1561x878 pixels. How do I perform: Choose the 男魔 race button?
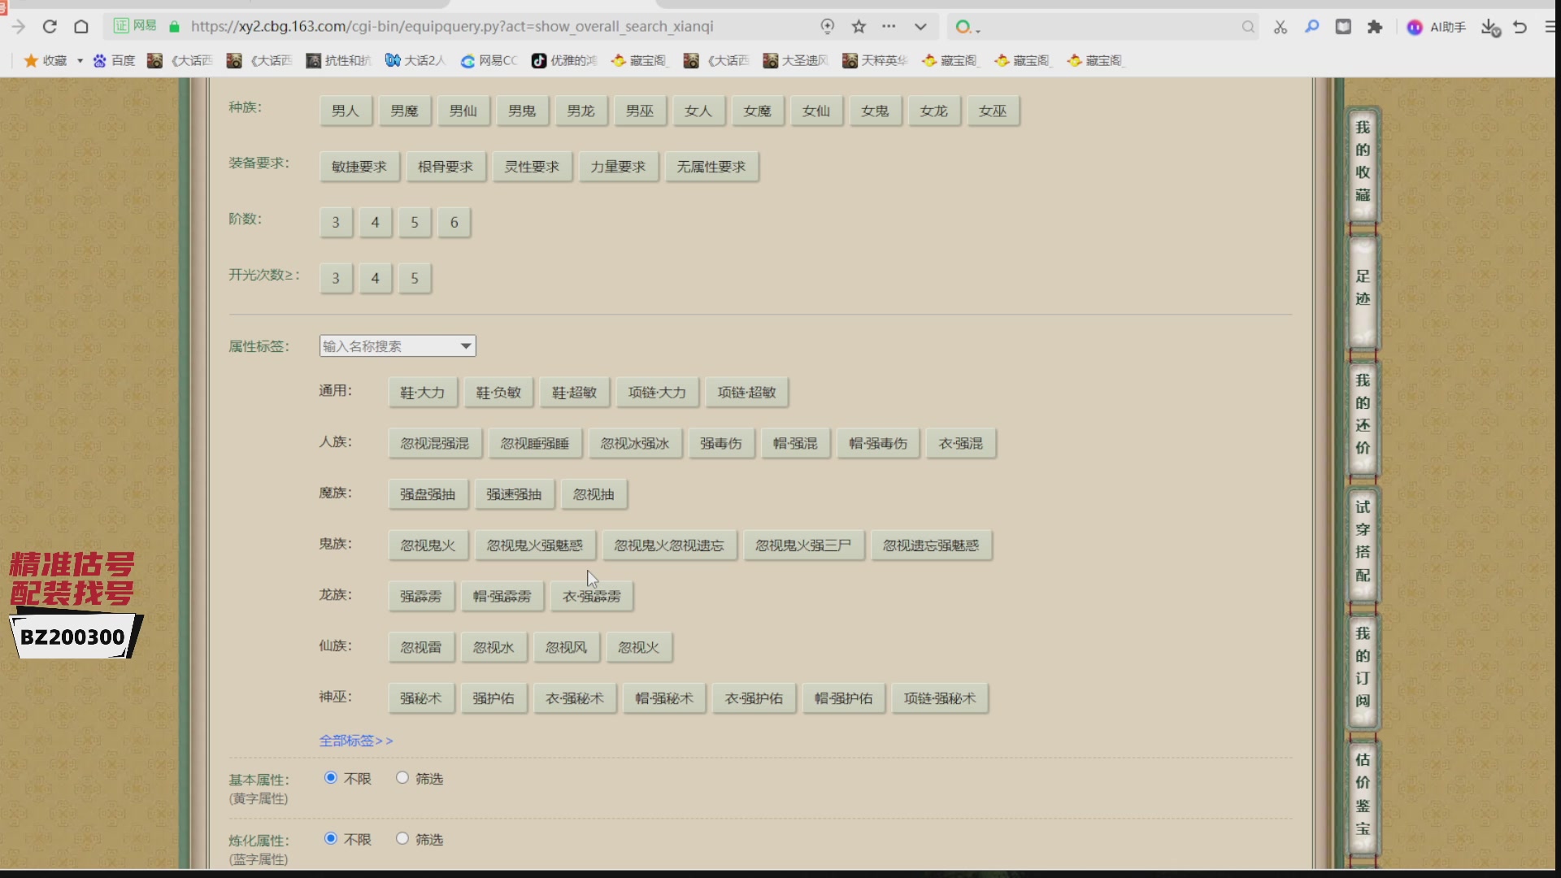(404, 111)
